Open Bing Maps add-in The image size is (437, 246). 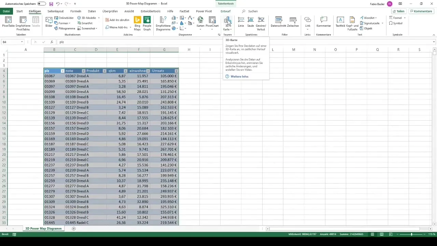point(137,23)
